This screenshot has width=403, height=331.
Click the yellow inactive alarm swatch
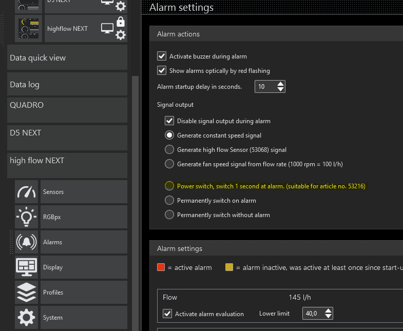(x=229, y=267)
